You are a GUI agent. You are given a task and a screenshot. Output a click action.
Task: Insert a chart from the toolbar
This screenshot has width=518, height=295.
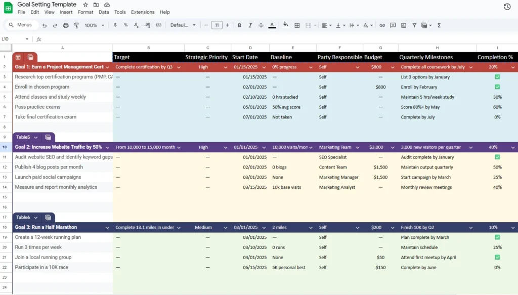404,25
